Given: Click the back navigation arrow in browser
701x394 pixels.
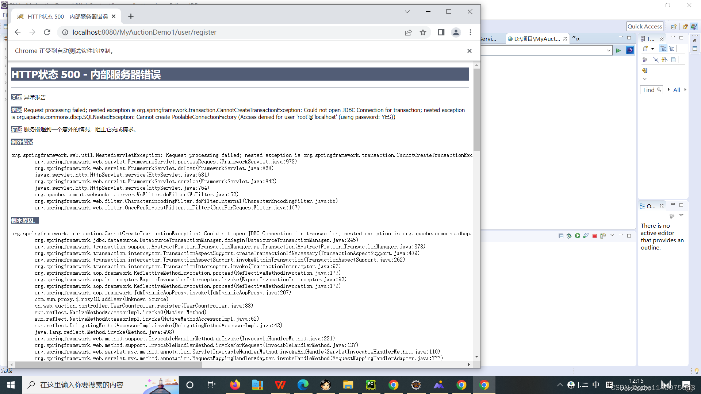Looking at the screenshot, I should pos(18,32).
